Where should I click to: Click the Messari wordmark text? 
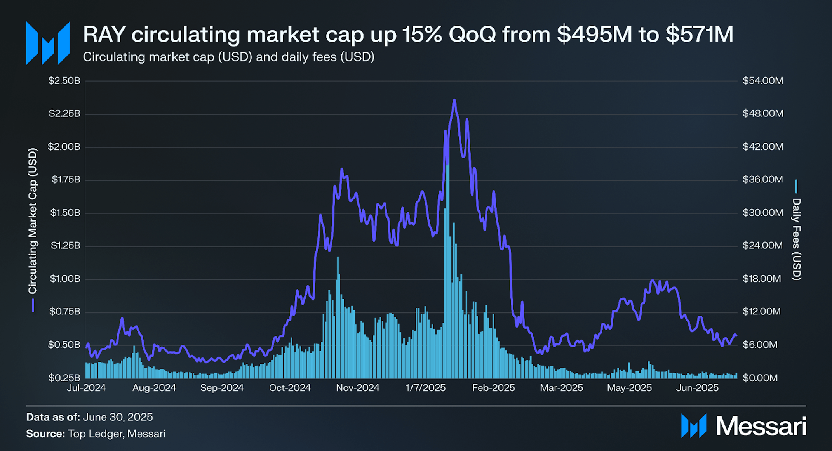pyautogui.click(x=761, y=426)
